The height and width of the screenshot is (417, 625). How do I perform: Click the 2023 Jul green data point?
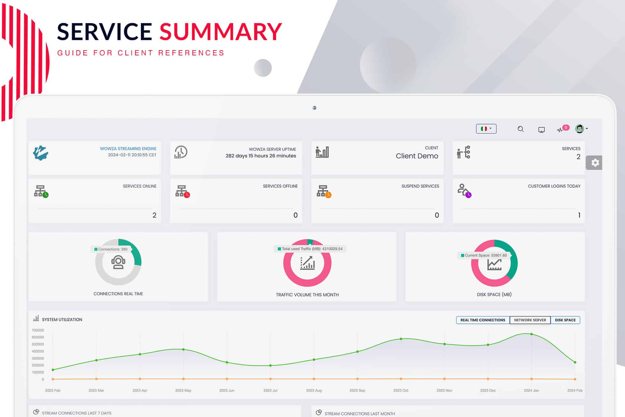click(271, 366)
